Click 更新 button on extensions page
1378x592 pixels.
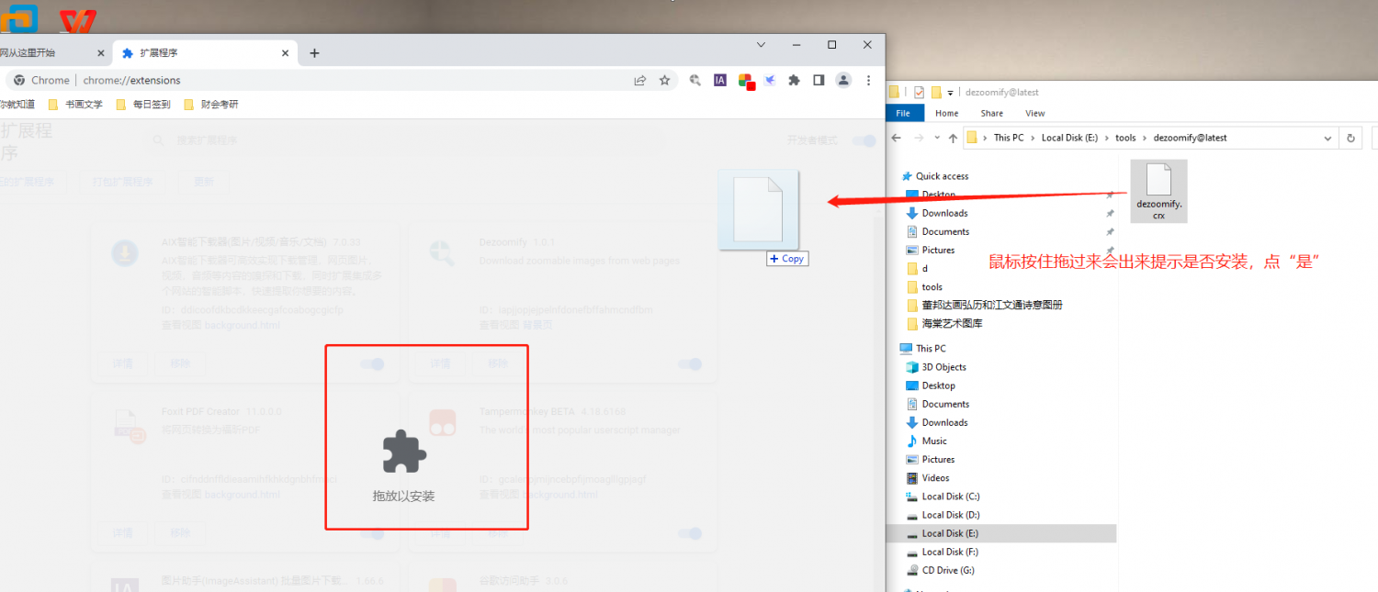click(203, 182)
